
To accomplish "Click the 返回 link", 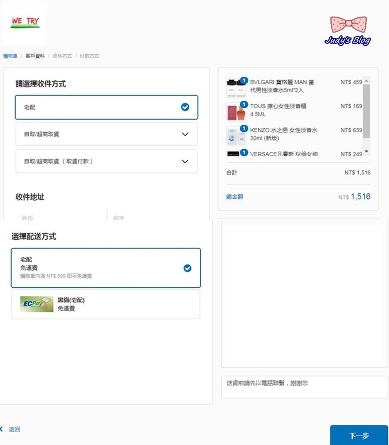I will pos(14,429).
